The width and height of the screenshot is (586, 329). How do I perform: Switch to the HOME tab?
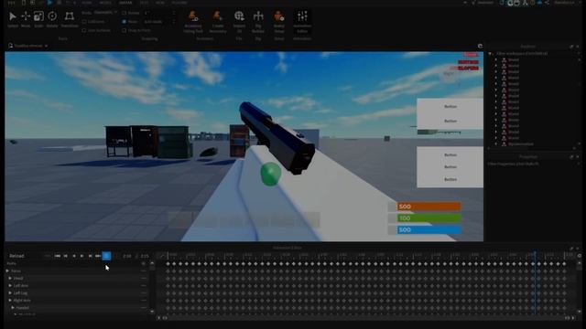click(86, 3)
